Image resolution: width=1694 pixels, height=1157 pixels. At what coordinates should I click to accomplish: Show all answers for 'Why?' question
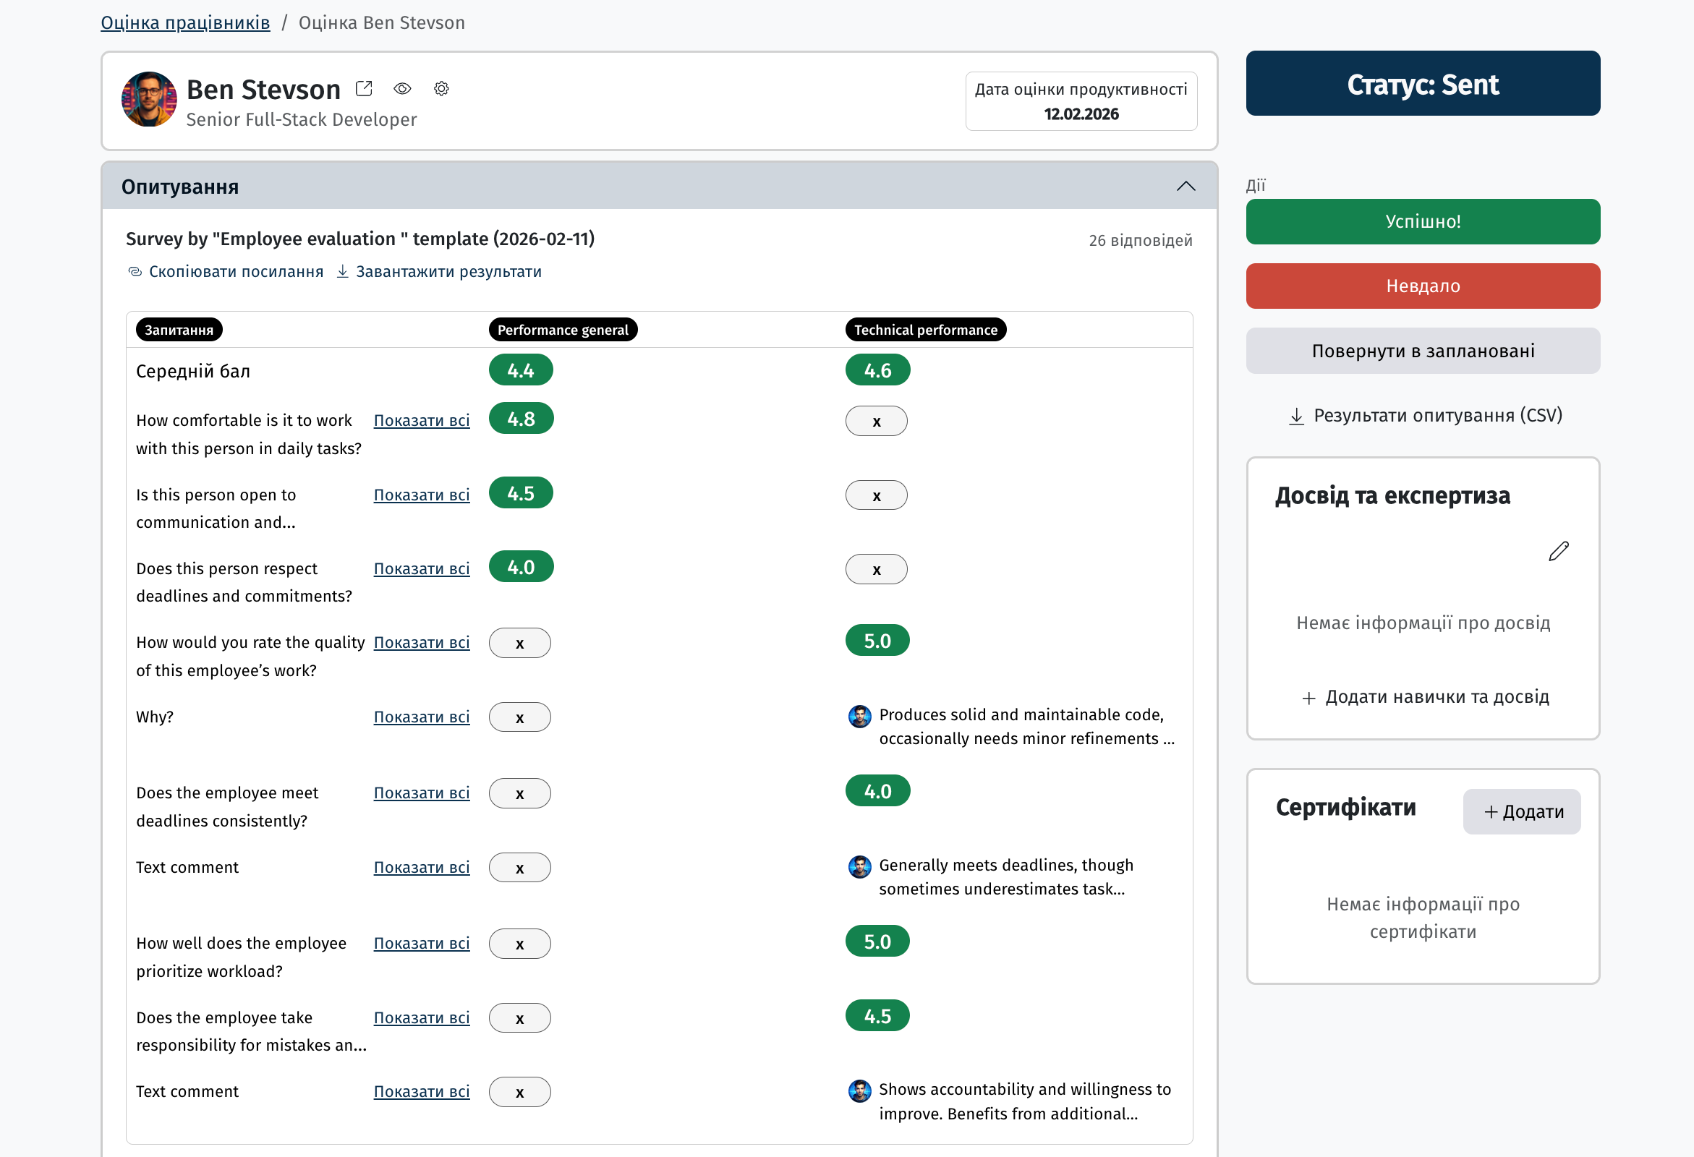click(421, 717)
